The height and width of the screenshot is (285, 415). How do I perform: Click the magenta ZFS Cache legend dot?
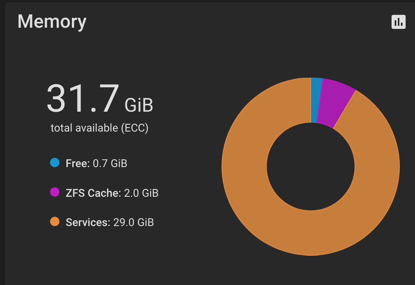coord(55,192)
